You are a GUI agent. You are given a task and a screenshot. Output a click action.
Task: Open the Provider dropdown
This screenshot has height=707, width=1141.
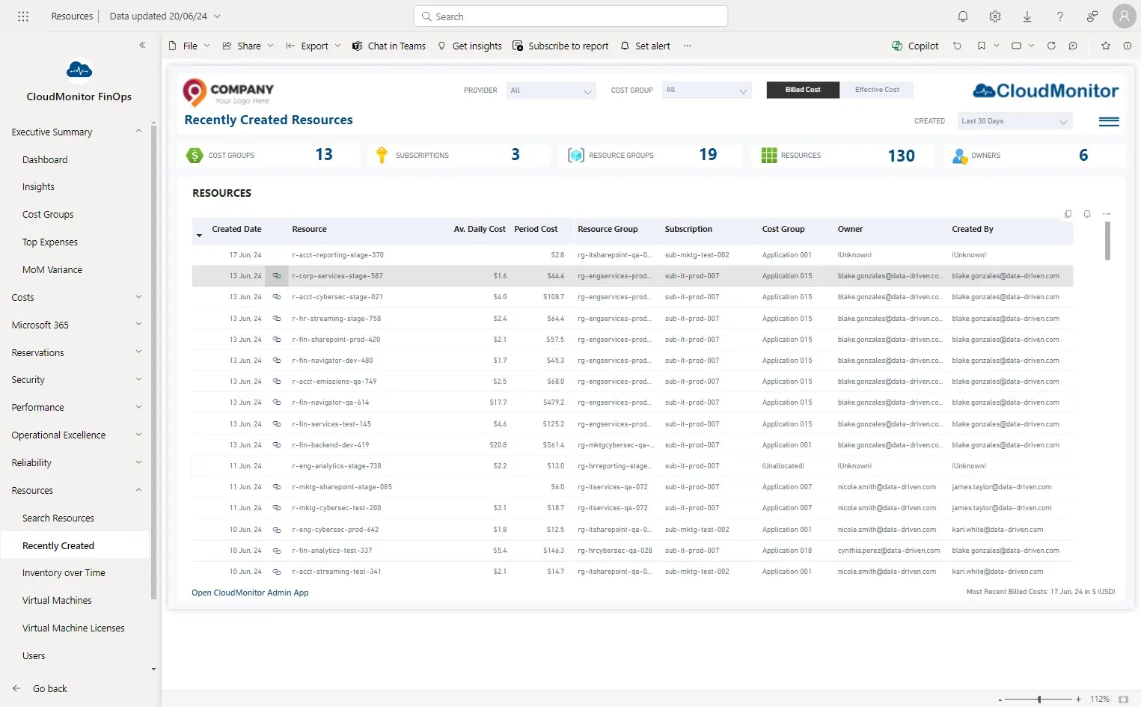click(551, 91)
